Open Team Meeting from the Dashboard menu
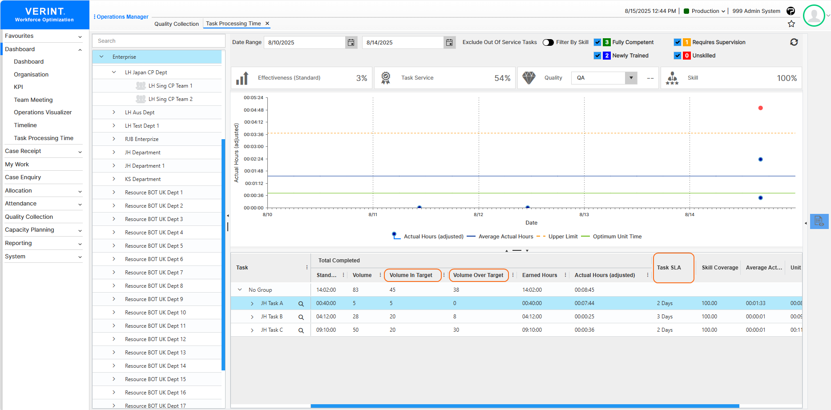The width and height of the screenshot is (831, 410). point(33,100)
